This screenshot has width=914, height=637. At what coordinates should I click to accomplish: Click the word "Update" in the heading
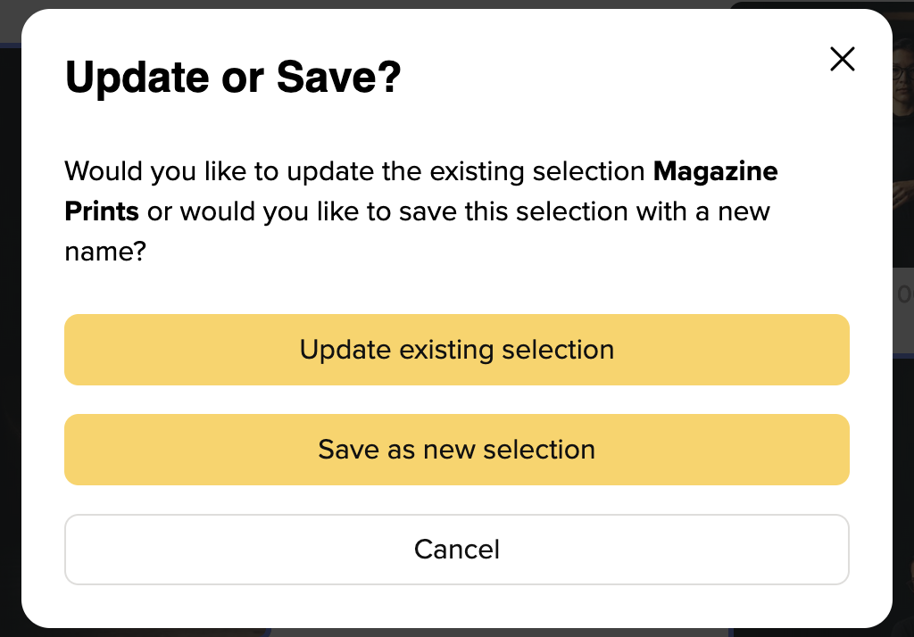click(137, 77)
